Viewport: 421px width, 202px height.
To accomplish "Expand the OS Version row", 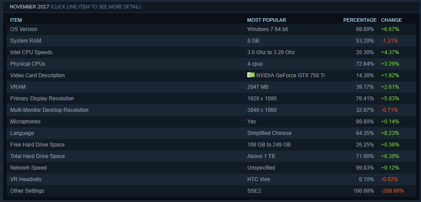I will click(23, 29).
